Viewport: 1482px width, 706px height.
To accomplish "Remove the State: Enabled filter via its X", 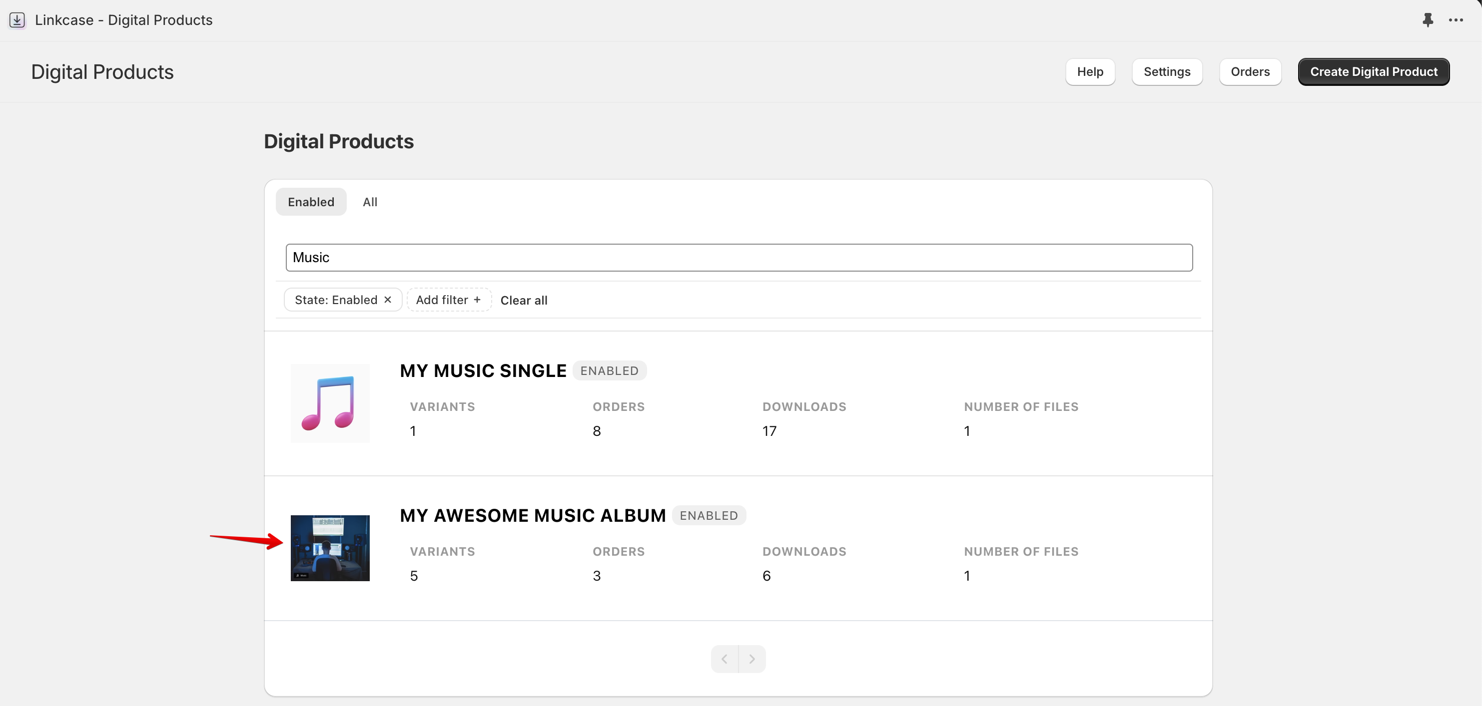I will click(387, 300).
